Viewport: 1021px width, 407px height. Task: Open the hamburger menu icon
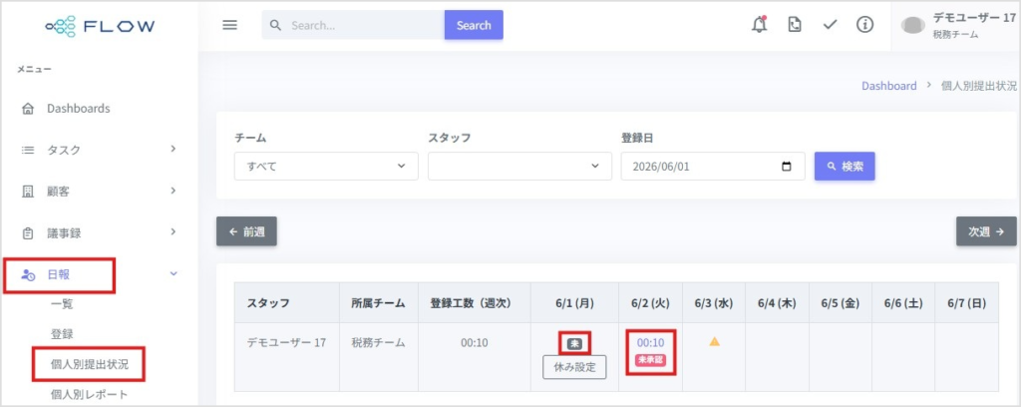[230, 25]
